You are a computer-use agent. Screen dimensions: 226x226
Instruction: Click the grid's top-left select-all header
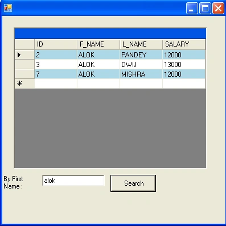tap(24, 44)
